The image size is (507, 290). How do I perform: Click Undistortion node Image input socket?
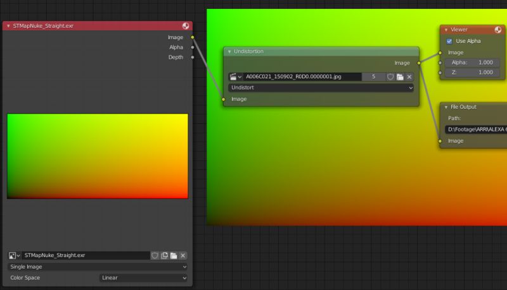coord(224,99)
